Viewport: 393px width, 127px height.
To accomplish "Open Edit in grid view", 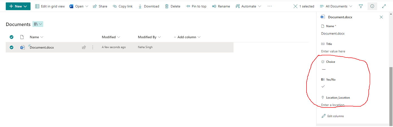I will (50, 6).
